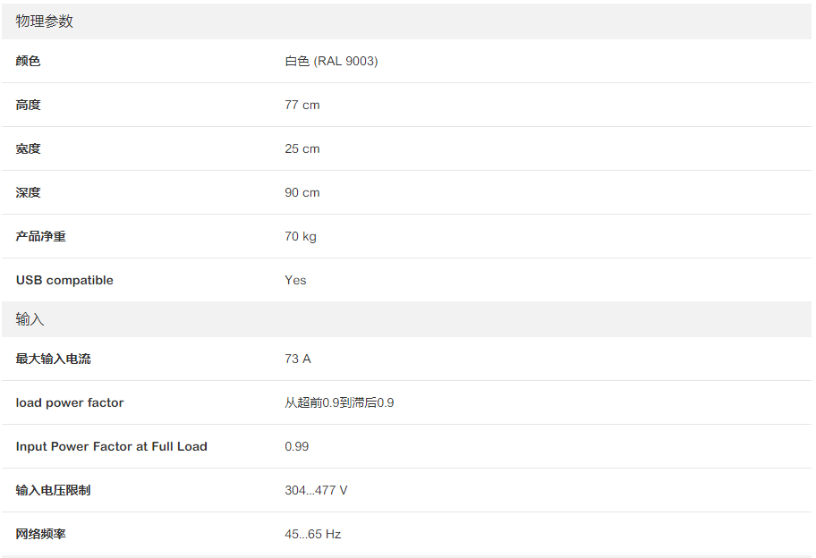Click the 45...65 Hz frequency value

(x=312, y=534)
